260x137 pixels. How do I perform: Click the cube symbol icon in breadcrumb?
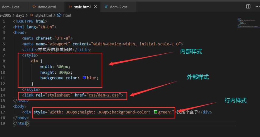[59, 15]
